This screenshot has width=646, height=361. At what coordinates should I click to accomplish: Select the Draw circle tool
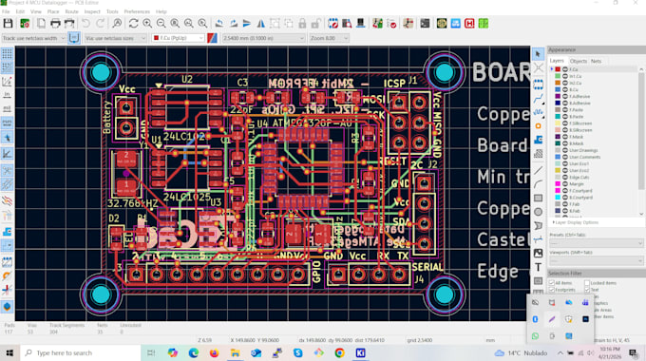[x=538, y=212]
